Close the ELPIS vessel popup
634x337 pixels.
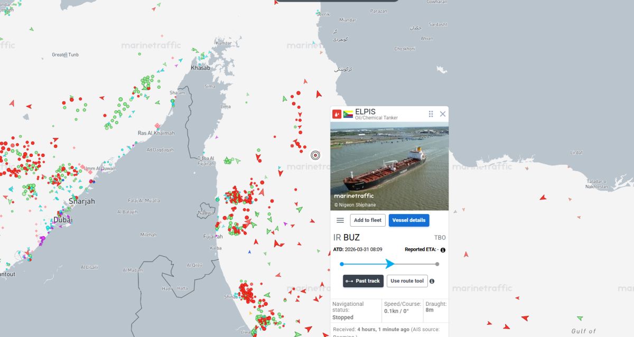click(443, 114)
